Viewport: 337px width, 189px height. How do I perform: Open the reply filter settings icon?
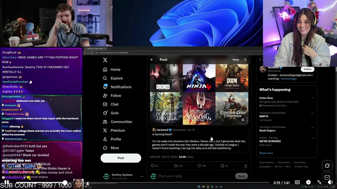pos(245,60)
